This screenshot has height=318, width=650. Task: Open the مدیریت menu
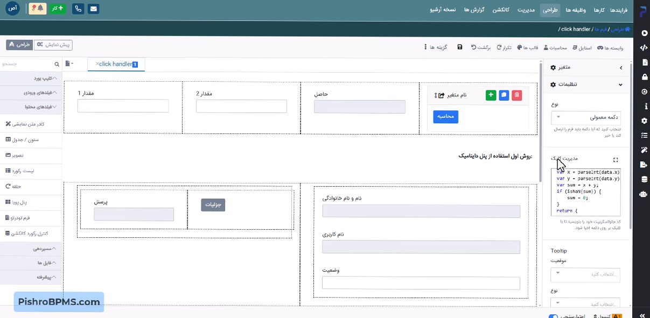tap(527, 10)
